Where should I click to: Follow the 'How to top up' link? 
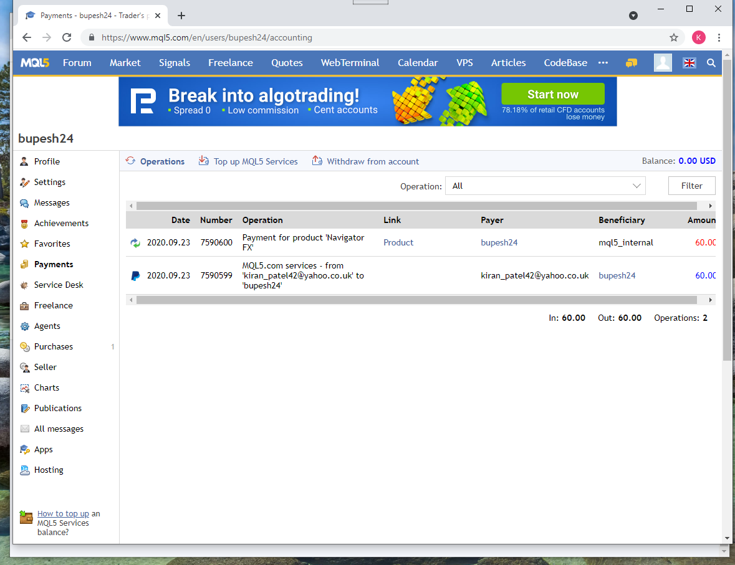pyautogui.click(x=63, y=514)
